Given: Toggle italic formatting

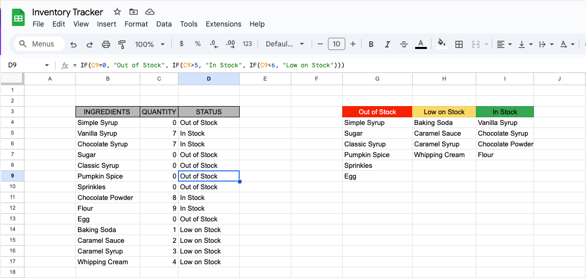Looking at the screenshot, I should tap(388, 44).
